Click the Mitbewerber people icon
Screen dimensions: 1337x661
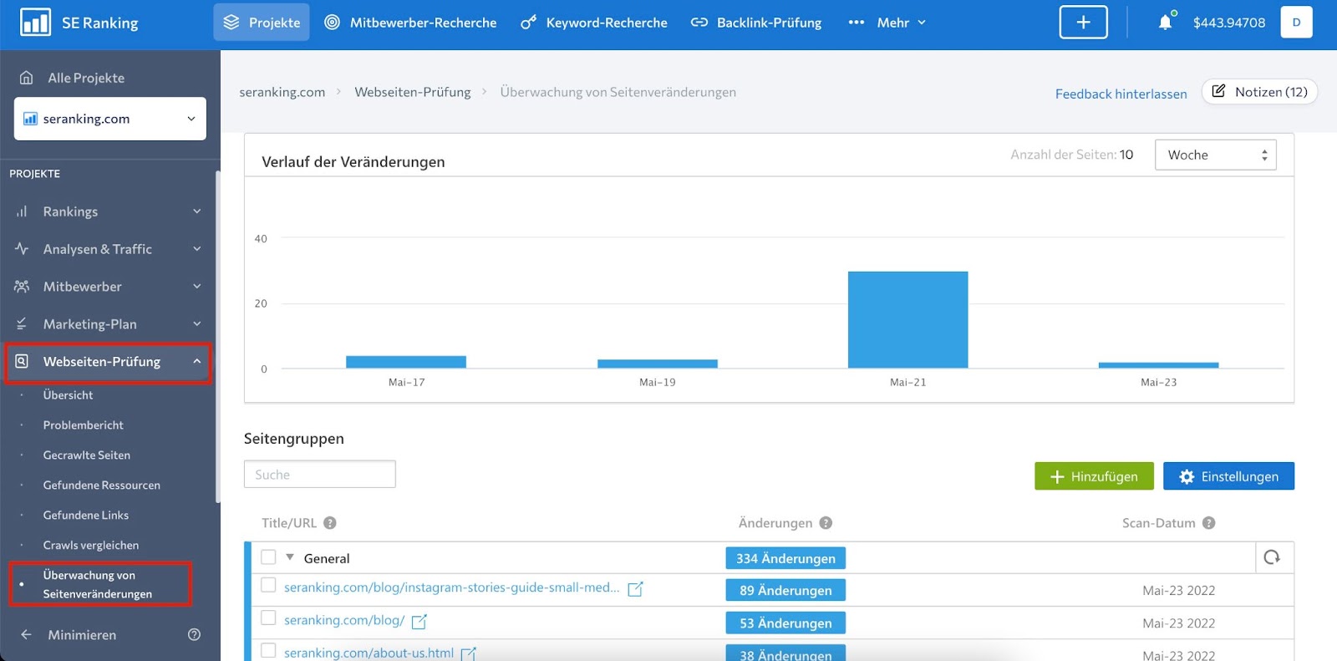[x=22, y=287]
